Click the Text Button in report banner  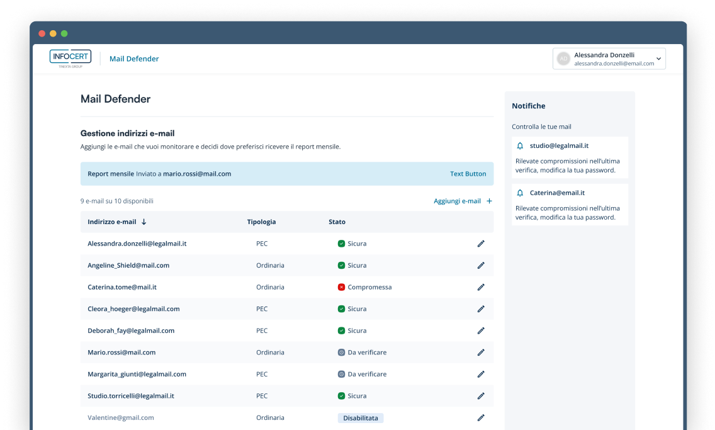tap(468, 174)
